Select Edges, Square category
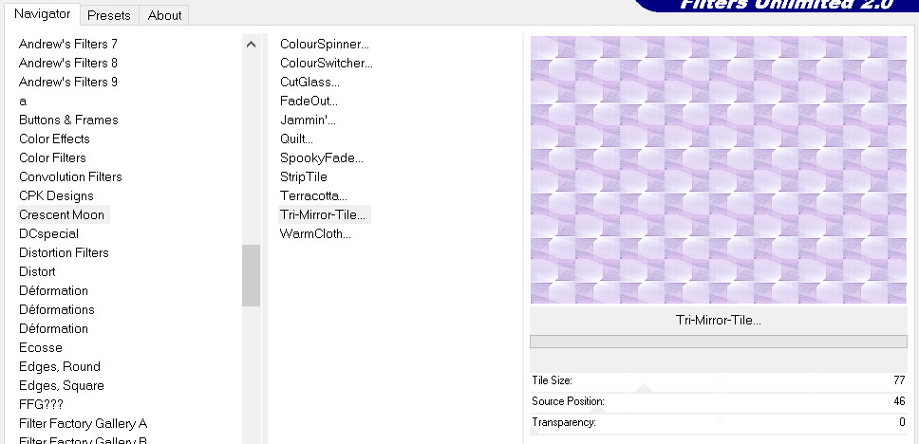This screenshot has width=919, height=444. (x=62, y=385)
